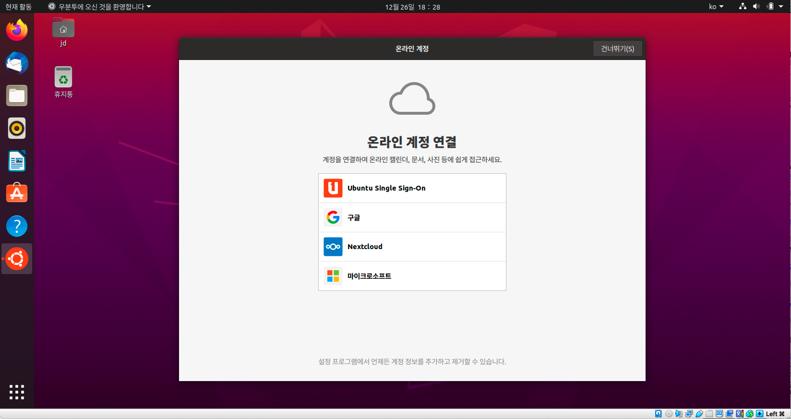
Task: Open Firefox from the dock
Action: coord(17,30)
